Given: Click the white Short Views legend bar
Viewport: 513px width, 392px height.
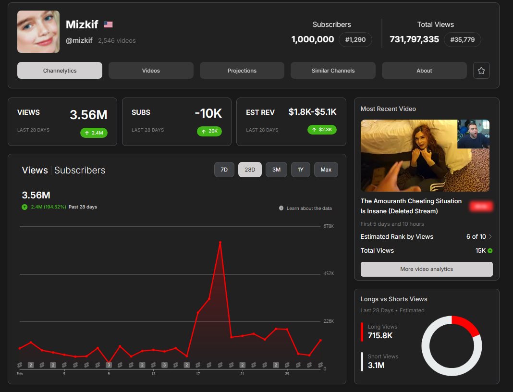Looking at the screenshot, I should (362, 362).
